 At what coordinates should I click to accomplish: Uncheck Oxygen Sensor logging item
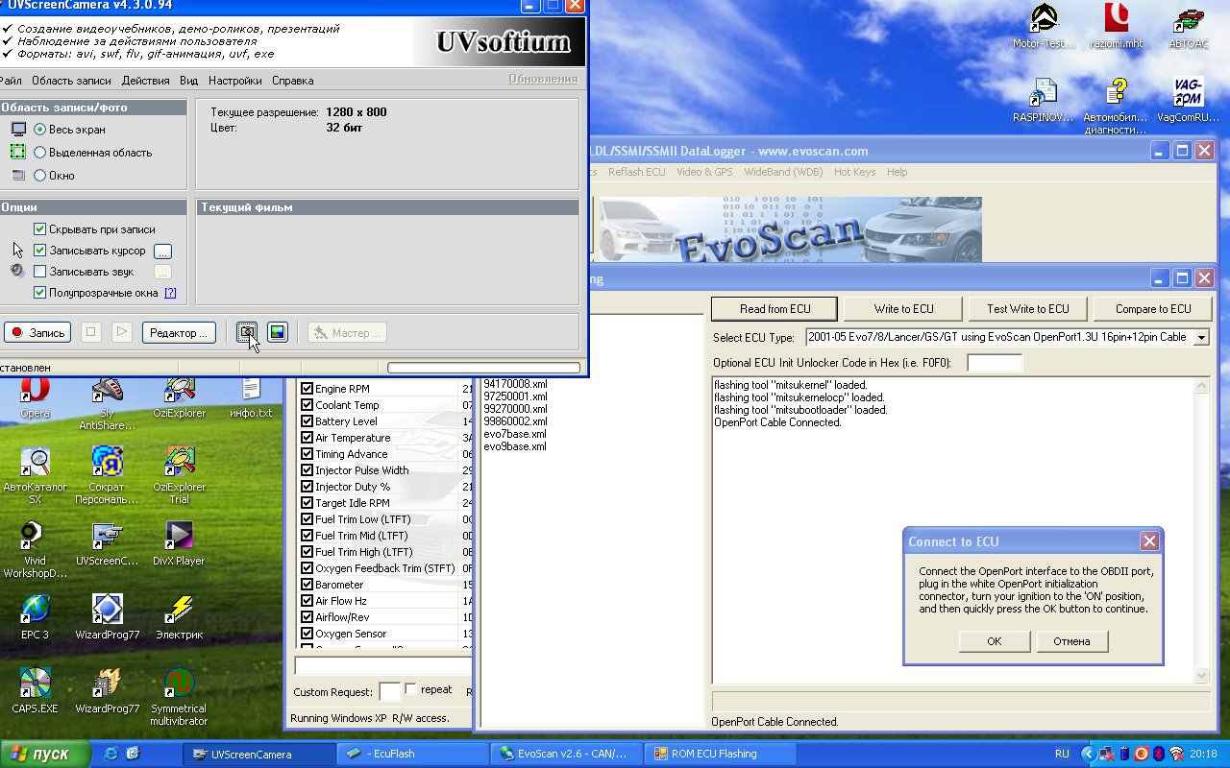pyautogui.click(x=307, y=634)
